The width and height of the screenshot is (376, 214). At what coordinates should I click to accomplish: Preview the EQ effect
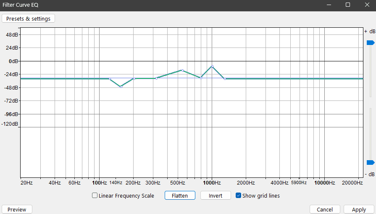(17, 209)
